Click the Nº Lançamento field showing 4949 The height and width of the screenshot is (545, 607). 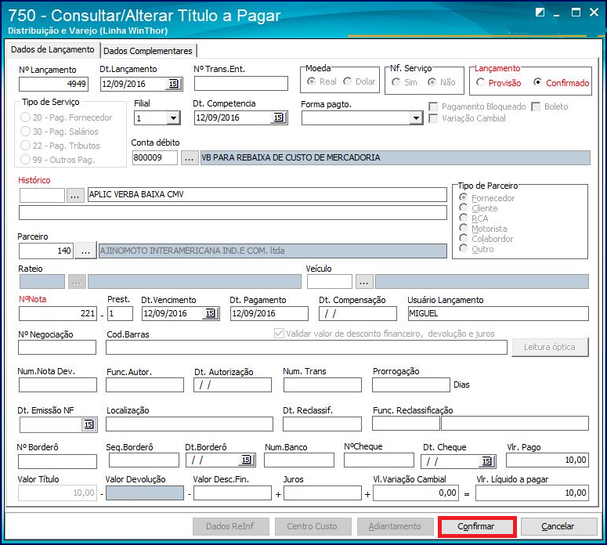(x=53, y=84)
